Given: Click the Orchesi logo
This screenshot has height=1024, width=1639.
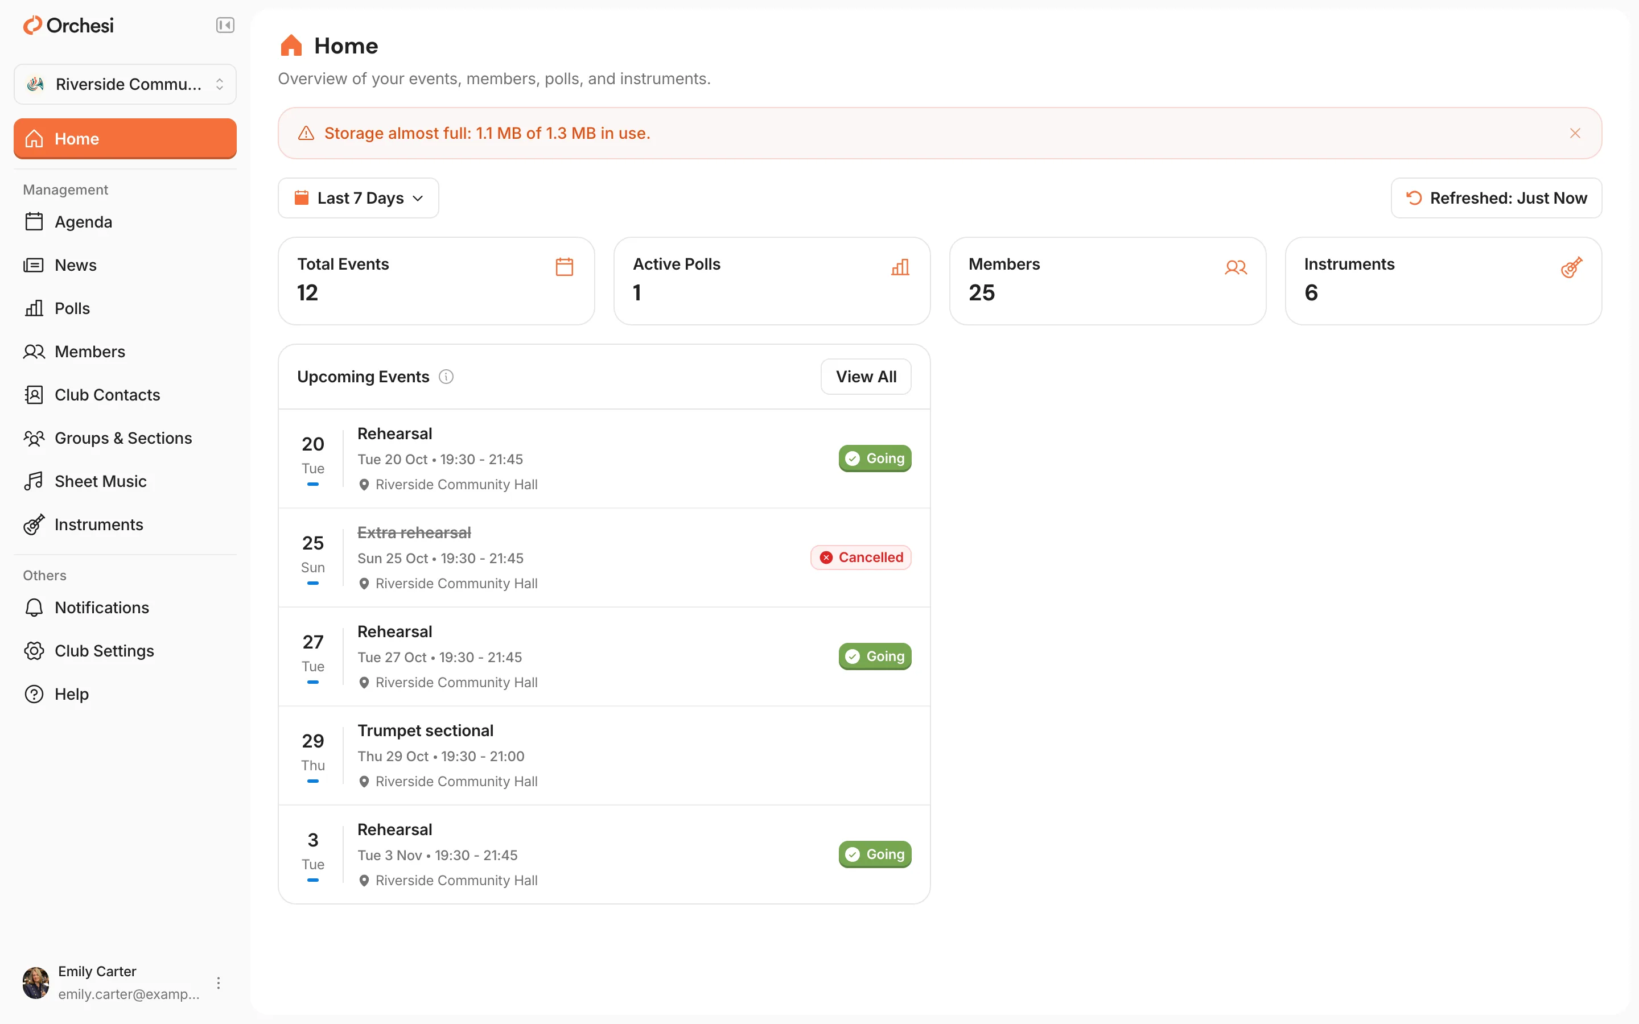Looking at the screenshot, I should point(68,26).
